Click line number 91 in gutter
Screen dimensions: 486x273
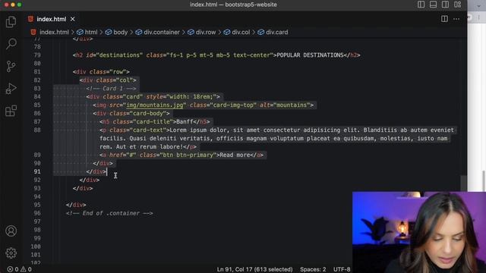pos(37,171)
